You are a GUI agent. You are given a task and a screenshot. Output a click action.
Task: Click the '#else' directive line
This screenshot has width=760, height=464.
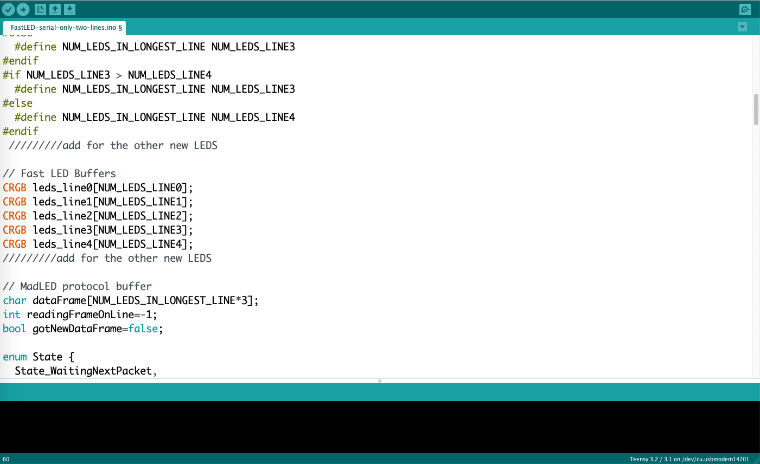(17, 103)
